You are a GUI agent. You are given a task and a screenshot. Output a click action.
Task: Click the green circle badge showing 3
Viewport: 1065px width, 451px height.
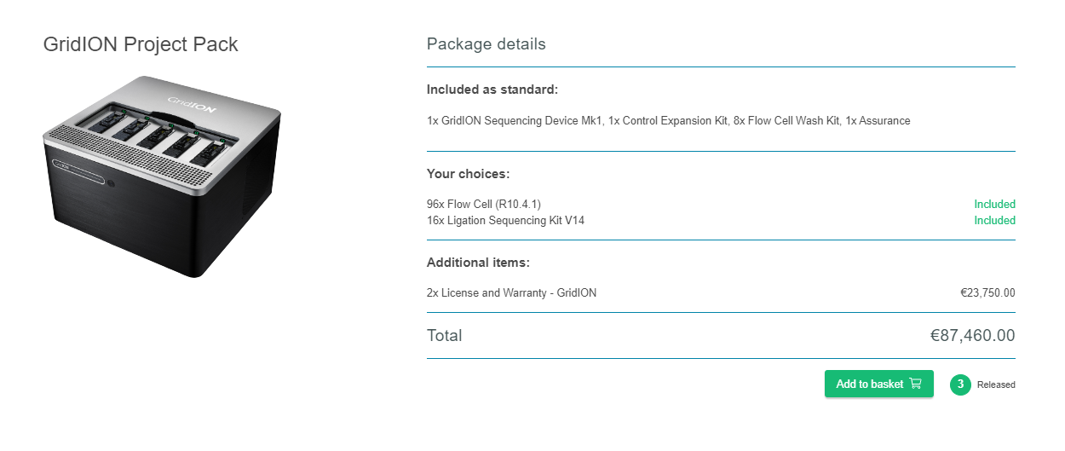pos(960,385)
